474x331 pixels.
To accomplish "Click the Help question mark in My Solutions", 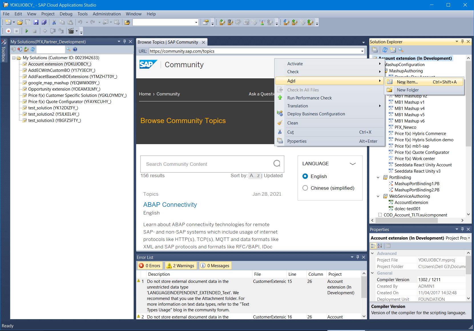I will [75, 49].
